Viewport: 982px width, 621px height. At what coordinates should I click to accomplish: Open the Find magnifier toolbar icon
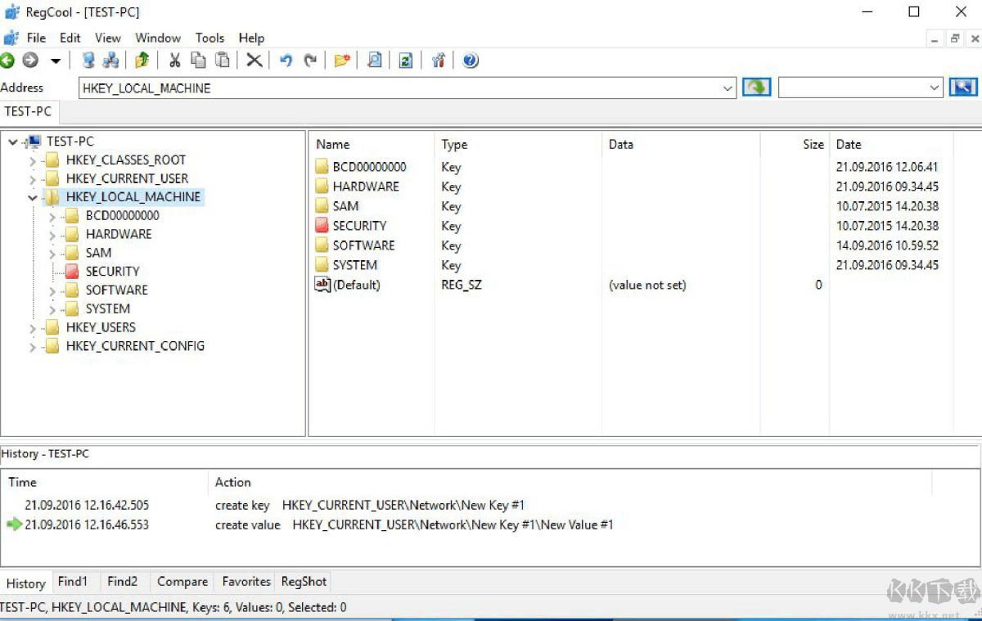pyautogui.click(x=374, y=61)
